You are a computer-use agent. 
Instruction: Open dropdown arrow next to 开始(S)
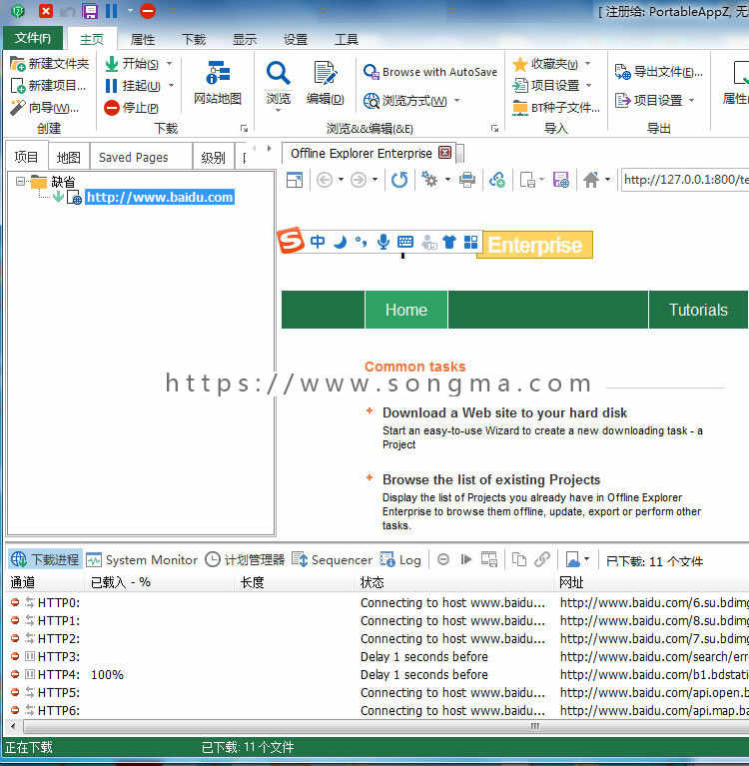170,64
